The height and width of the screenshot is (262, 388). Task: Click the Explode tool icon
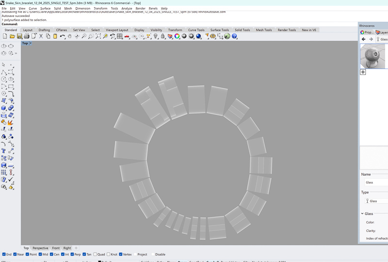tap(10, 122)
